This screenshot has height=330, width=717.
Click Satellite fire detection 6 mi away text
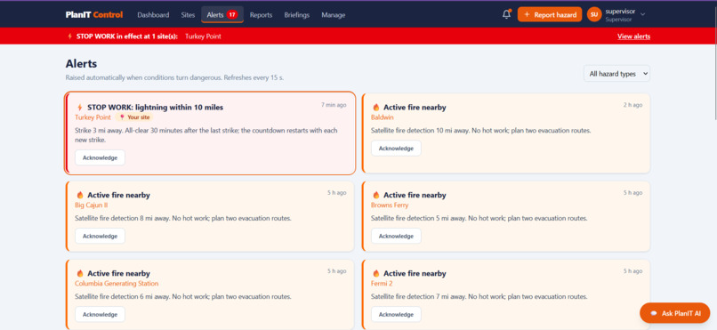183,296
